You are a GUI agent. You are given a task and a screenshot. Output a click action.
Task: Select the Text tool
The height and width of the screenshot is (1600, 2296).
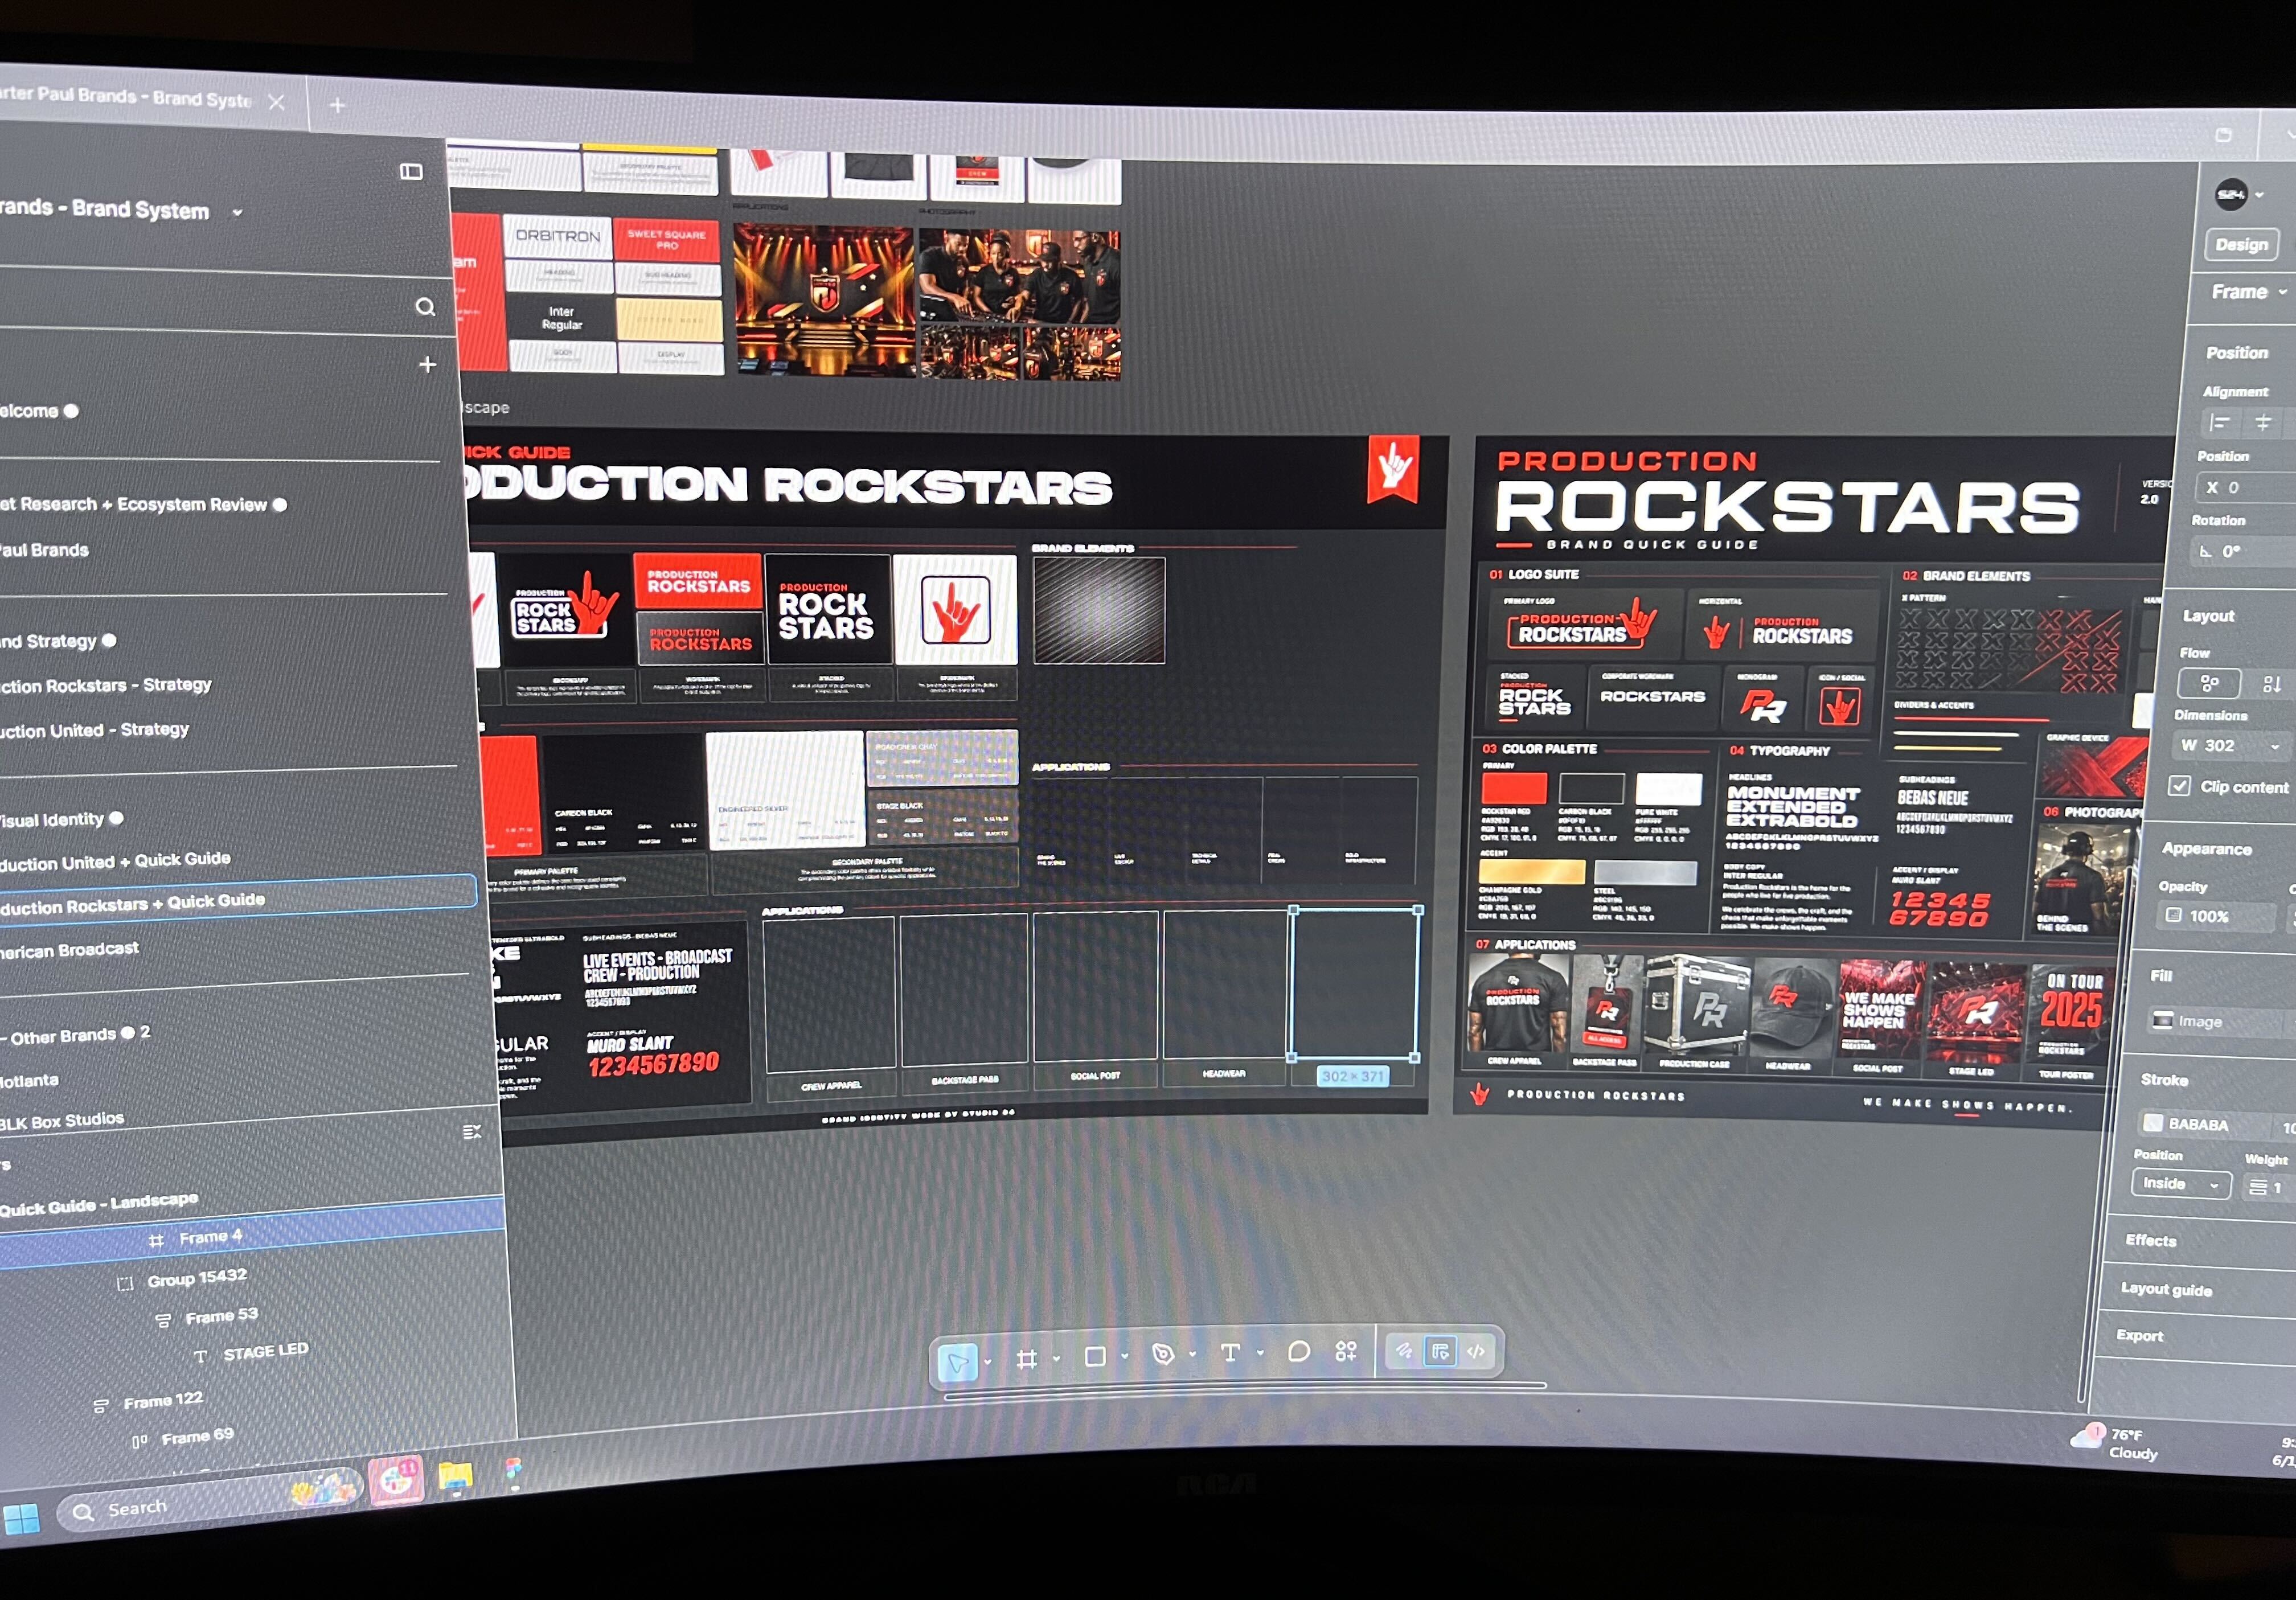pos(1230,1353)
